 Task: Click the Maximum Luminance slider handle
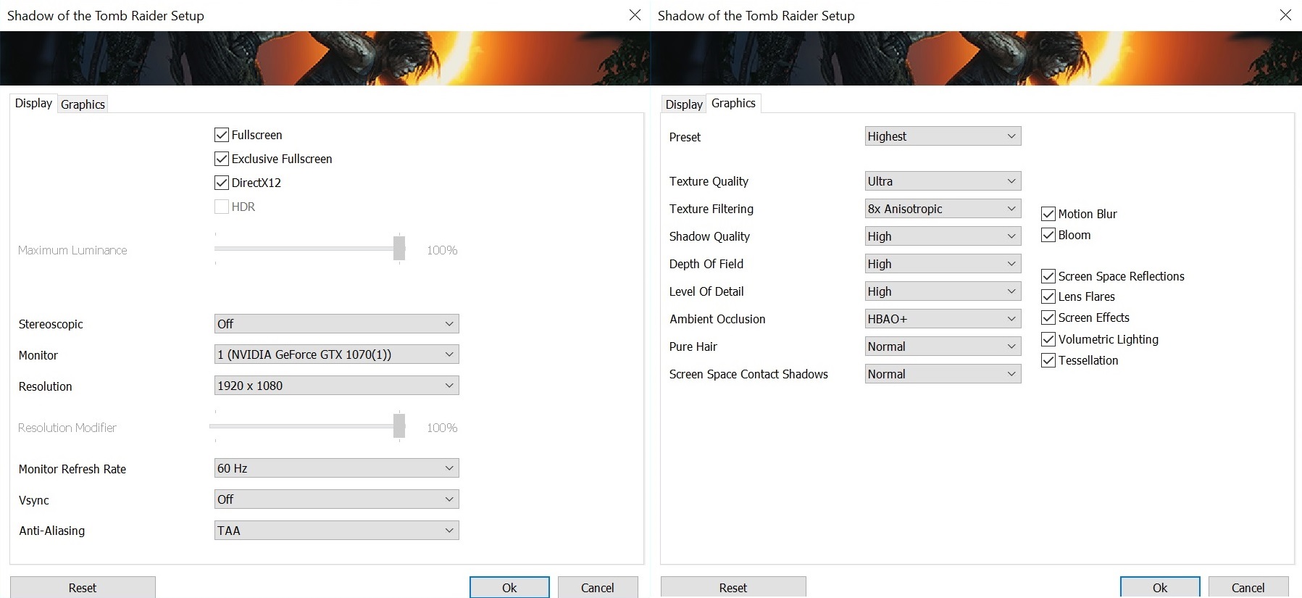(x=399, y=248)
